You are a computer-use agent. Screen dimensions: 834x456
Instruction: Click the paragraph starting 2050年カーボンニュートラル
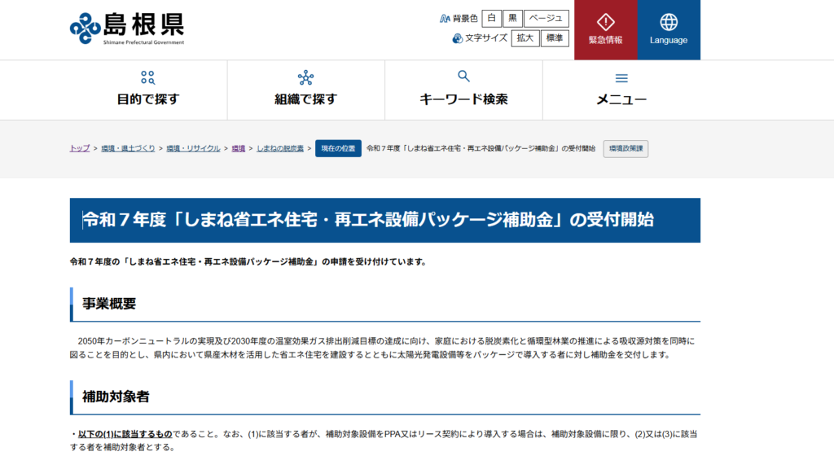[x=383, y=348]
